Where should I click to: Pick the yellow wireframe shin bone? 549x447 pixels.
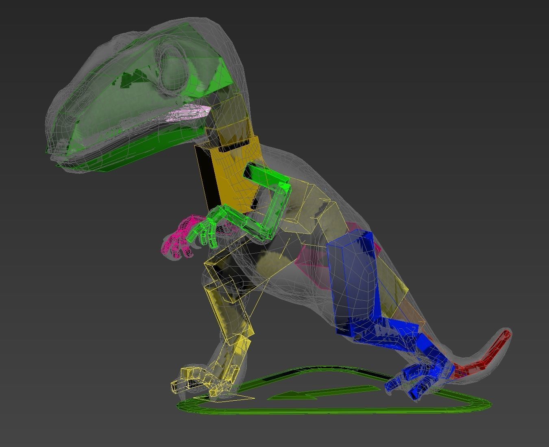229,313
